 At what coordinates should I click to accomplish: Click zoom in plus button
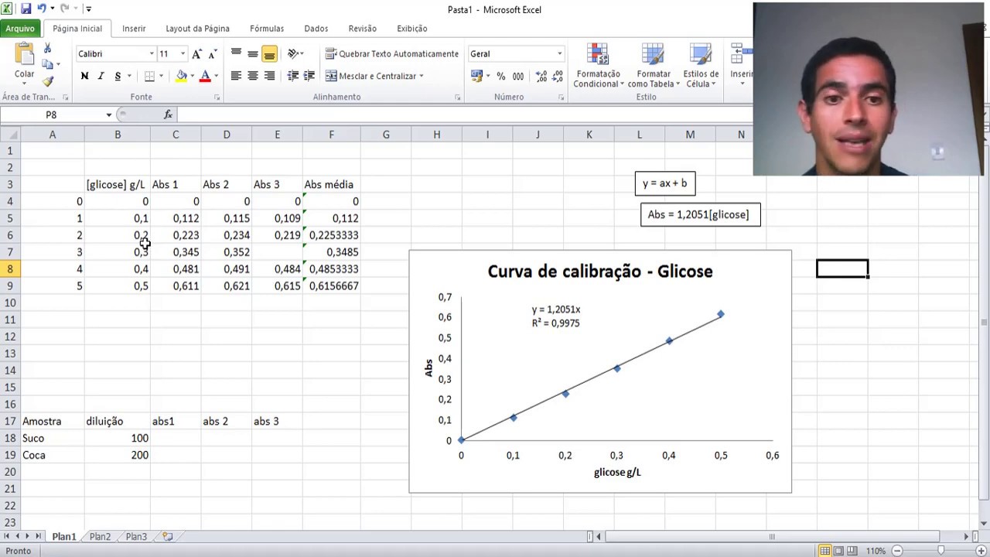click(x=981, y=551)
